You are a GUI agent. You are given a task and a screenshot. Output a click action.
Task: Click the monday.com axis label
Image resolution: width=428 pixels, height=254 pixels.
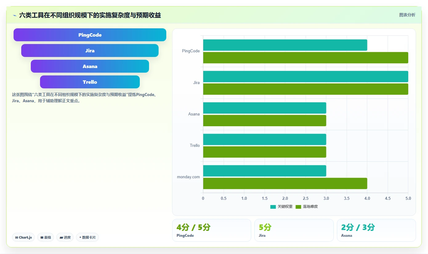188,177
